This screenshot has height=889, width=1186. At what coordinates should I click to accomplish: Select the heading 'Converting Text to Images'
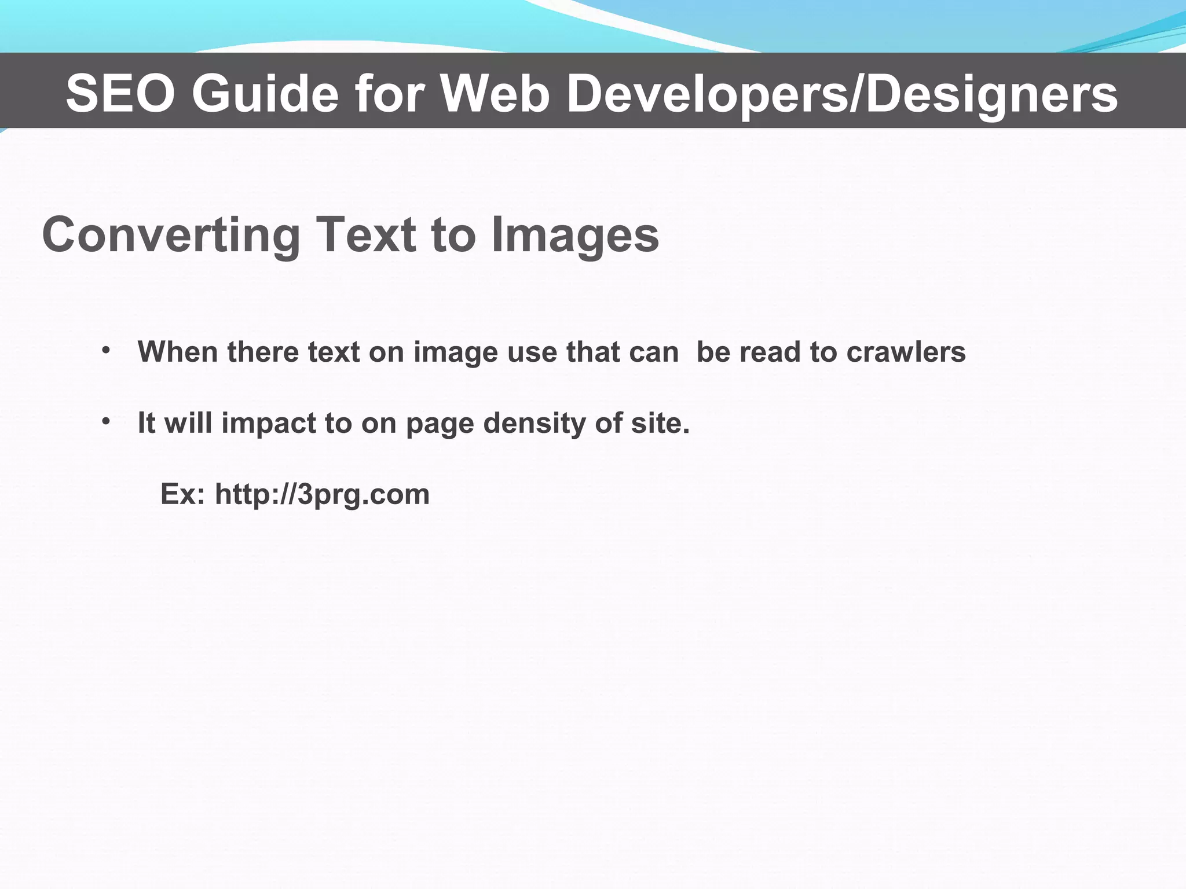[350, 235]
